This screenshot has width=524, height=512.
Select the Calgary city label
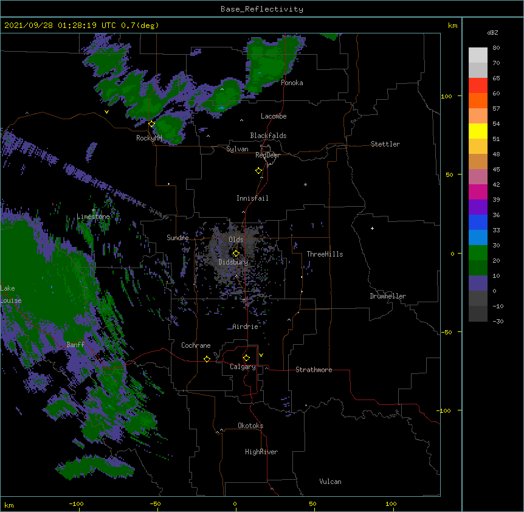pyautogui.click(x=243, y=367)
